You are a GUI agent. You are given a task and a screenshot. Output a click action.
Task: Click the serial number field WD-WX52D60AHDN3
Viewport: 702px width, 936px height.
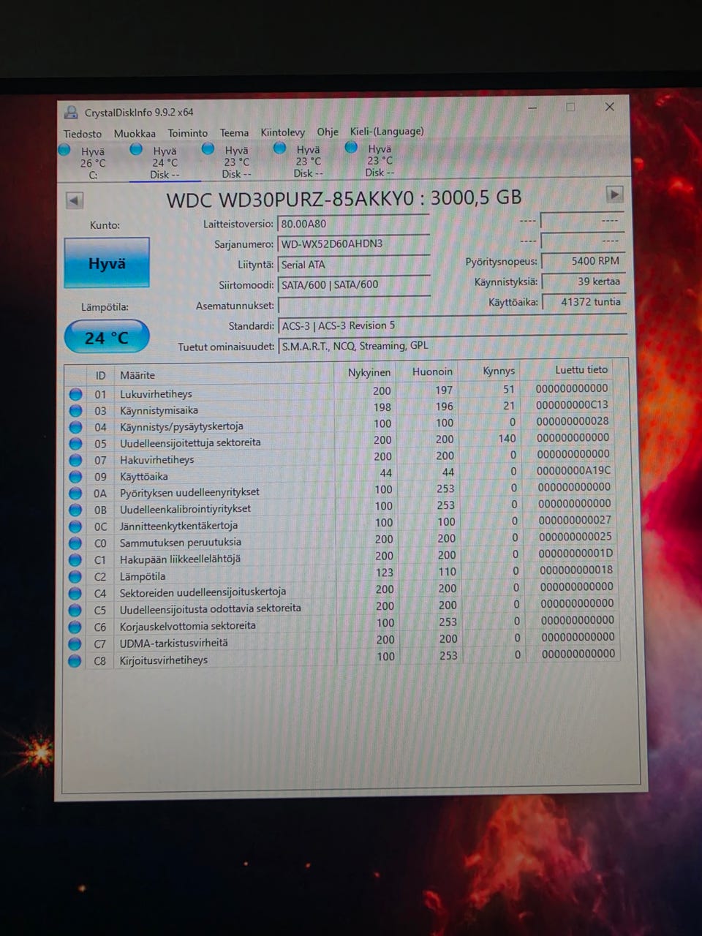[x=353, y=244]
